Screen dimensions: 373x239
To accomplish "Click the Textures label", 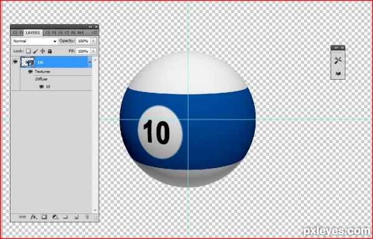I will click(42, 72).
